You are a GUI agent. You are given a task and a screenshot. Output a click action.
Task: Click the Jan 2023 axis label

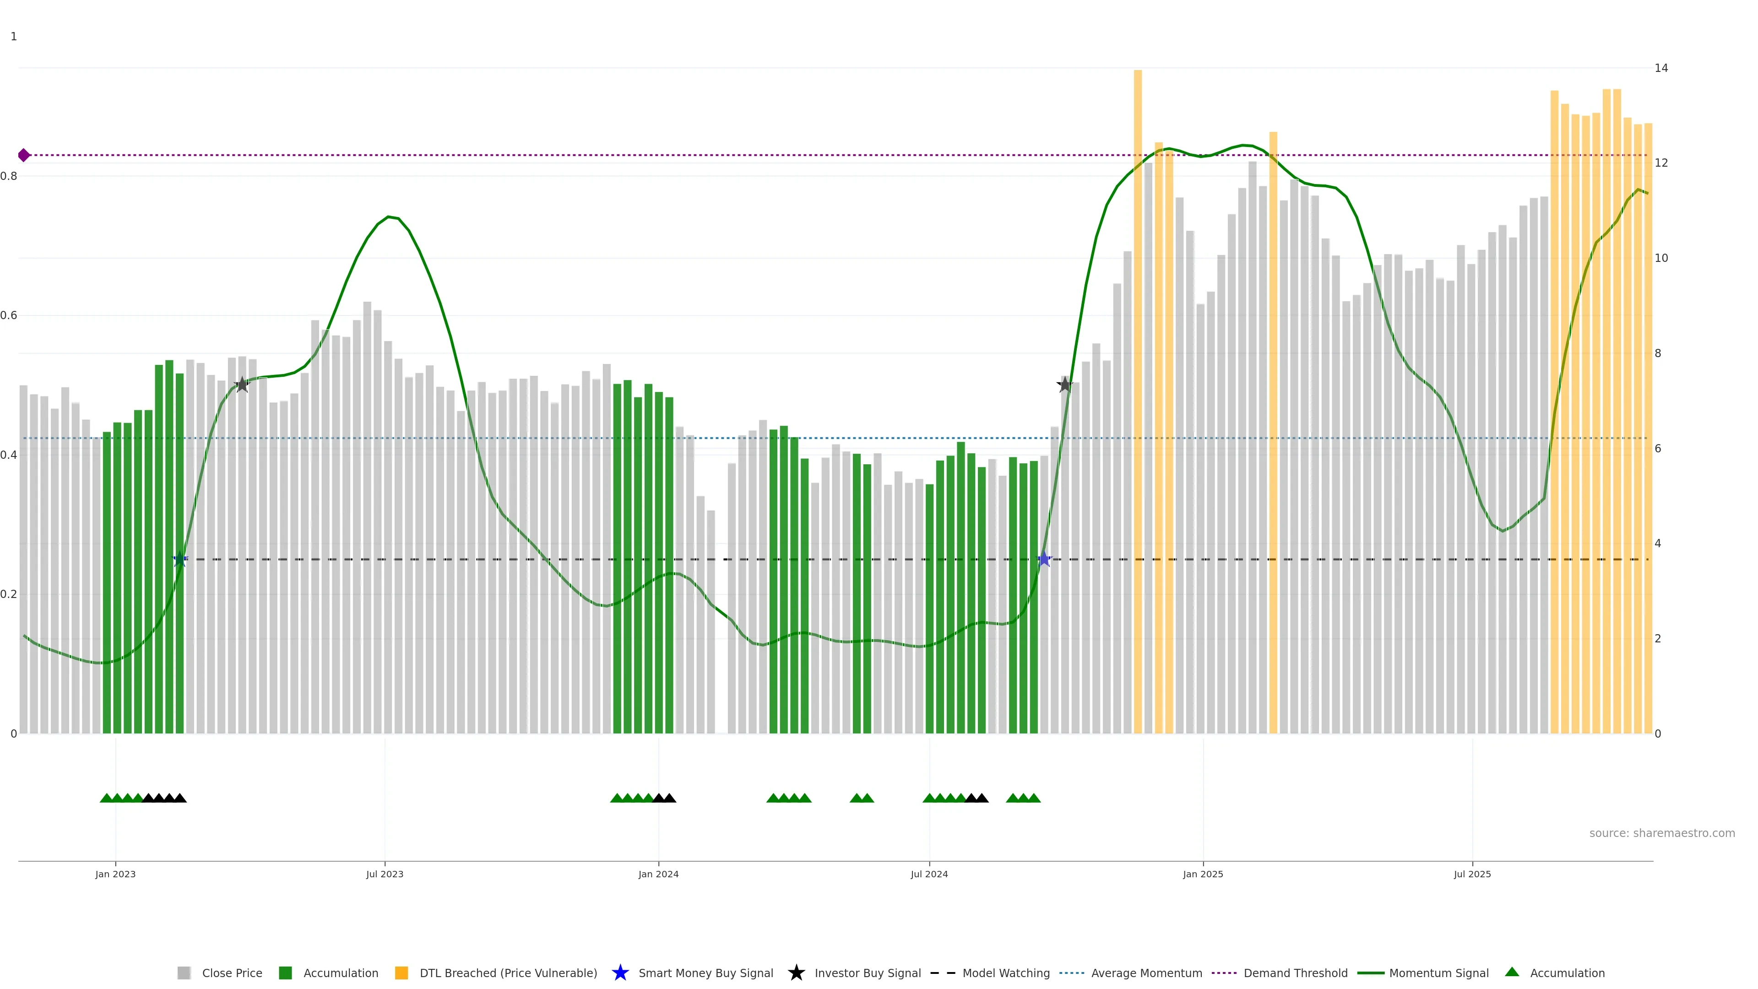115,874
